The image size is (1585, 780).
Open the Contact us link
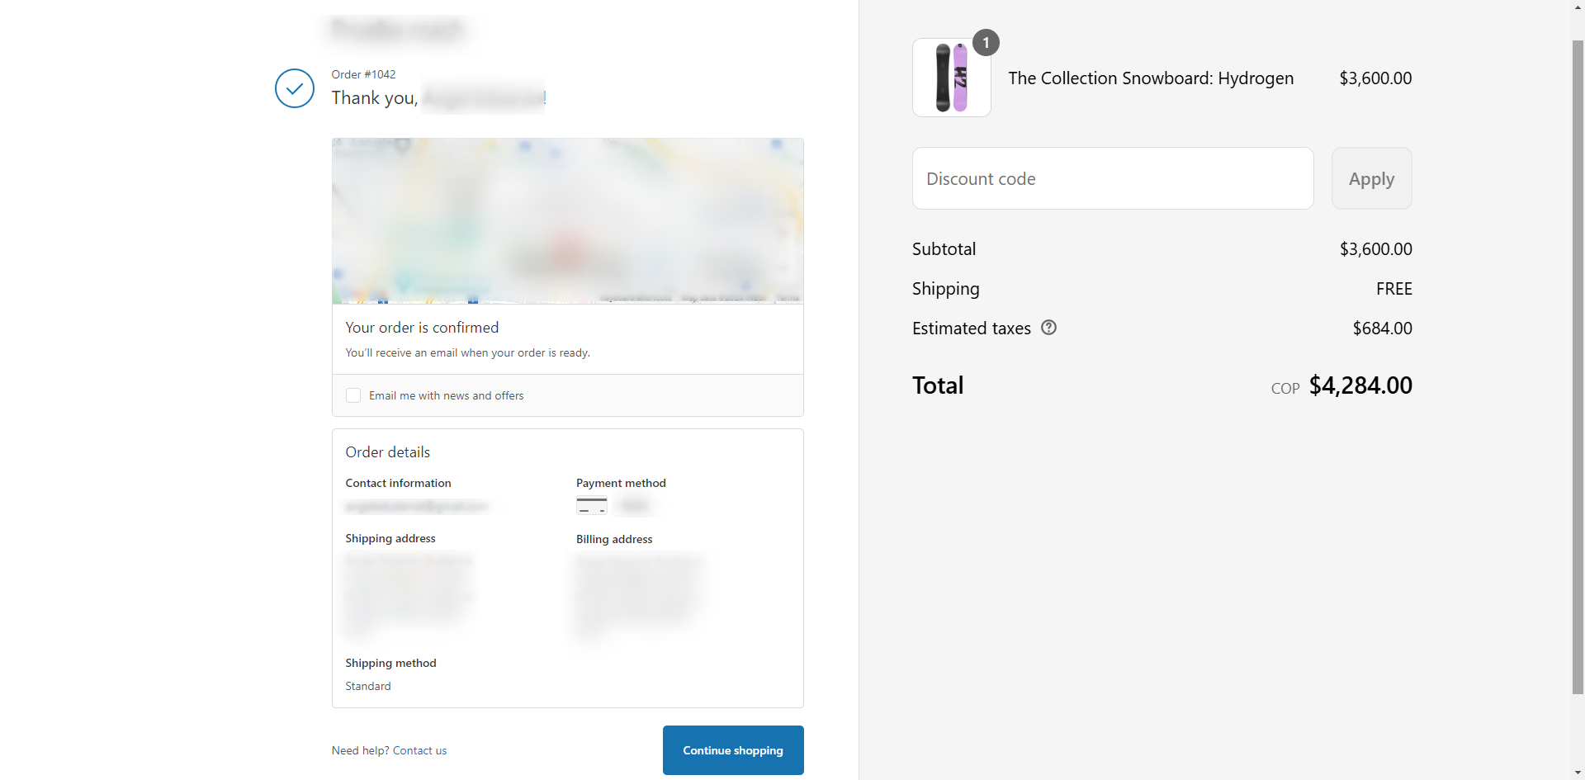tap(419, 749)
